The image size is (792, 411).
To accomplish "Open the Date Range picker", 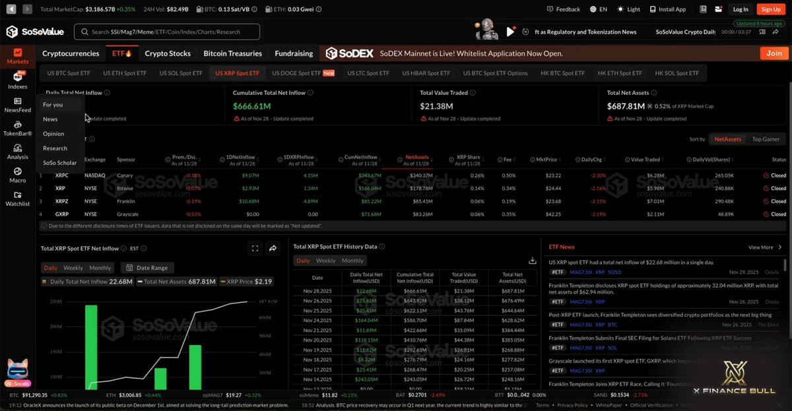I will pos(147,268).
